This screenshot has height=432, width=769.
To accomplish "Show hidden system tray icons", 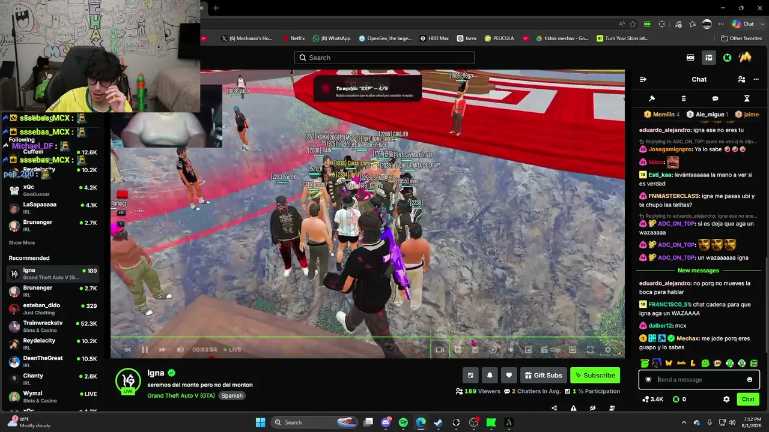I will (x=684, y=422).
